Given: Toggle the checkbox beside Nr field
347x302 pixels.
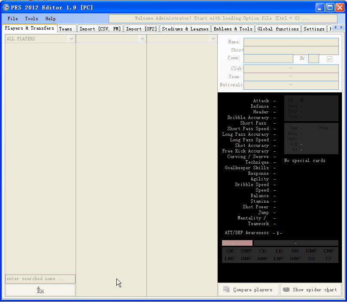Looking at the screenshot, I should (329, 59).
